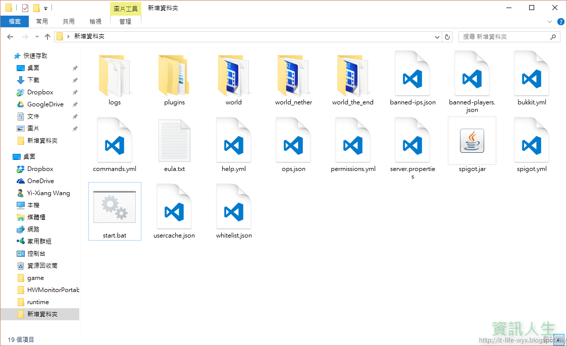This screenshot has height=346, width=567.
Task: Select the world_nether folder icon
Action: click(293, 76)
